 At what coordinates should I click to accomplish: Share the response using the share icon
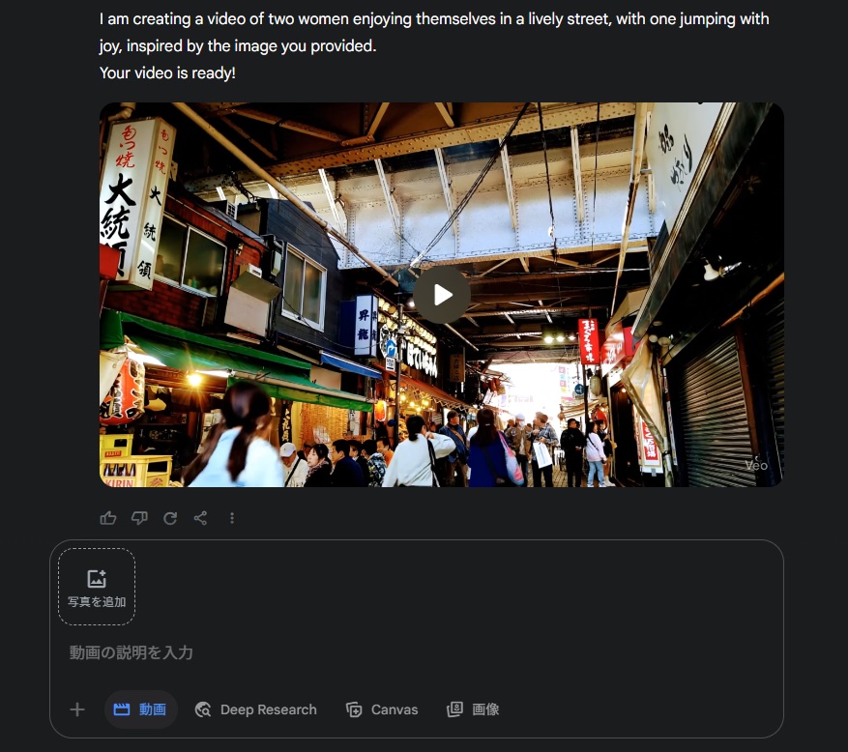click(201, 518)
